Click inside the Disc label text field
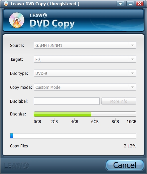The image size is (147, 174). (x=66, y=101)
